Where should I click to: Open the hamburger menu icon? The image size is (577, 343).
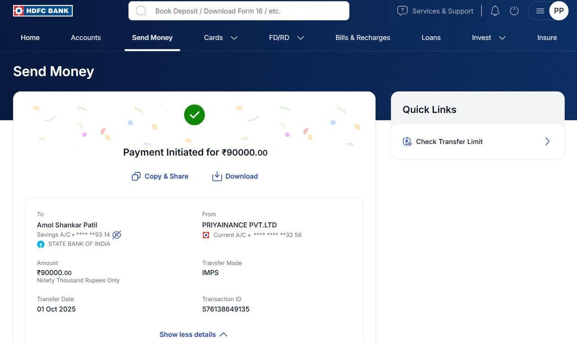(x=540, y=11)
